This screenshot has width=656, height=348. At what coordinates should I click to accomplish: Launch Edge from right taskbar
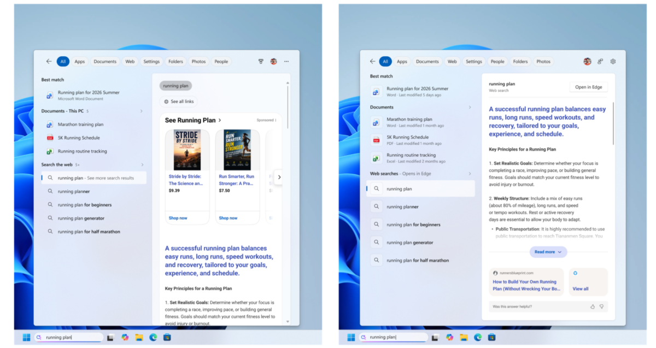pyautogui.click(x=478, y=337)
